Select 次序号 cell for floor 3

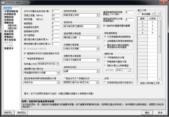click(153, 29)
